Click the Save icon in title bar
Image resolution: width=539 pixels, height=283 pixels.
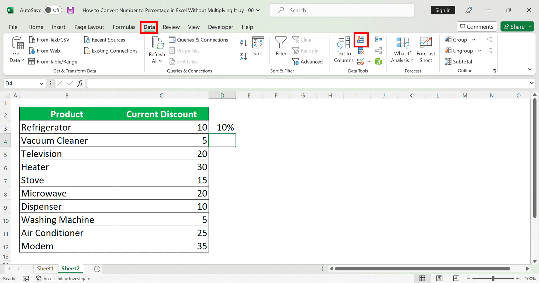click(71, 10)
